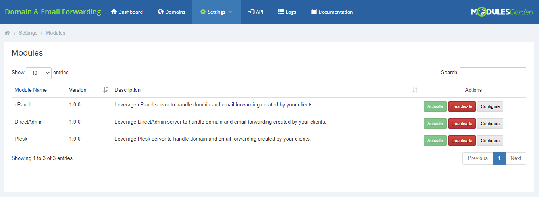Click the Dashboard house icon
Screen dimensions: 539x197
(114, 12)
